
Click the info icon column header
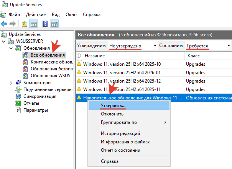click(x=79, y=56)
